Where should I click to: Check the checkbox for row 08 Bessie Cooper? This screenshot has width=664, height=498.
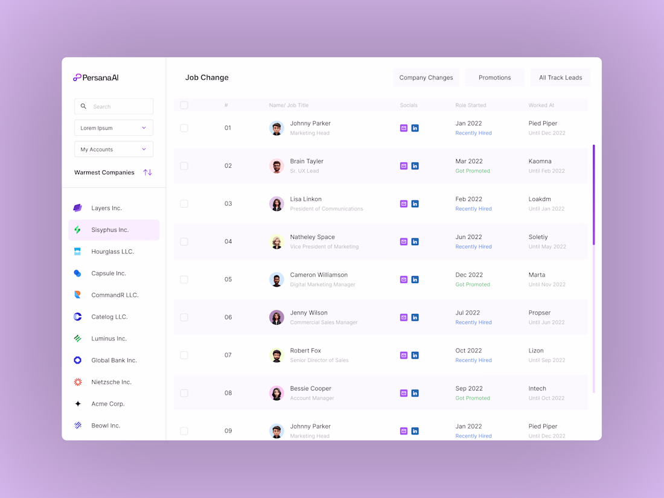click(184, 393)
